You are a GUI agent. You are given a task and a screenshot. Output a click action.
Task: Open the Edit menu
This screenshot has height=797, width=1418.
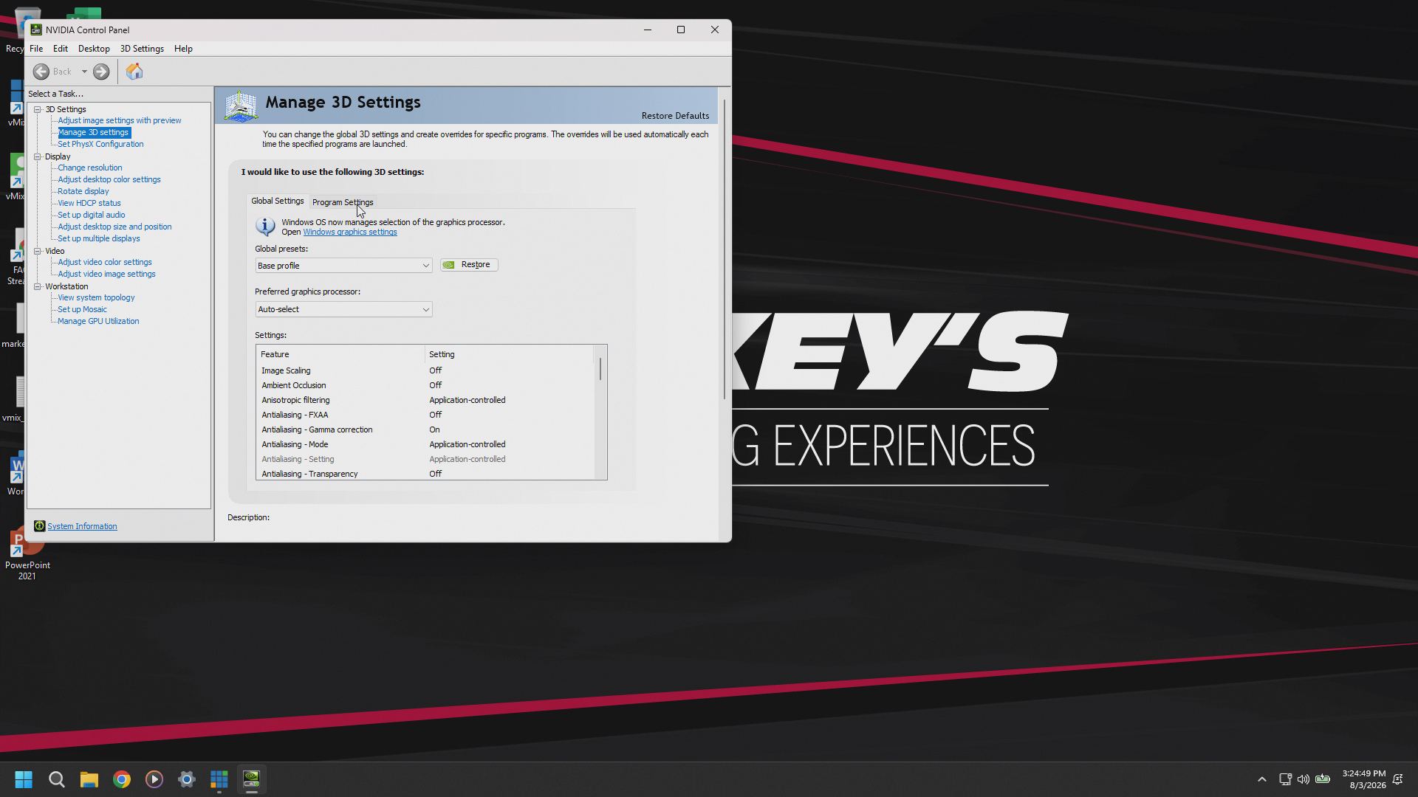pyautogui.click(x=61, y=49)
